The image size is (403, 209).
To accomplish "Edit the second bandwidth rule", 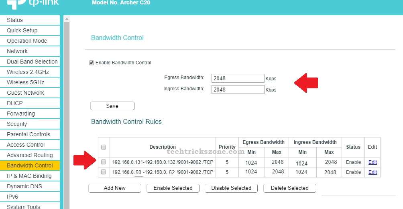I will [x=372, y=172].
